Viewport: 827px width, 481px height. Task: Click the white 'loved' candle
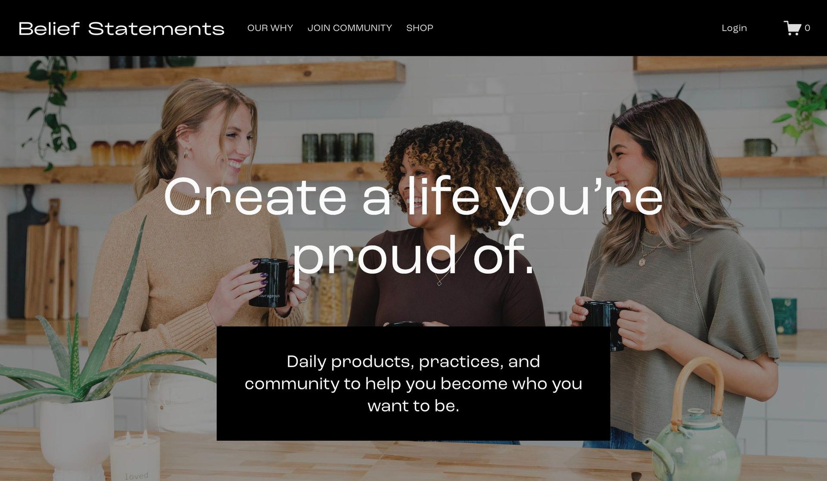(129, 457)
